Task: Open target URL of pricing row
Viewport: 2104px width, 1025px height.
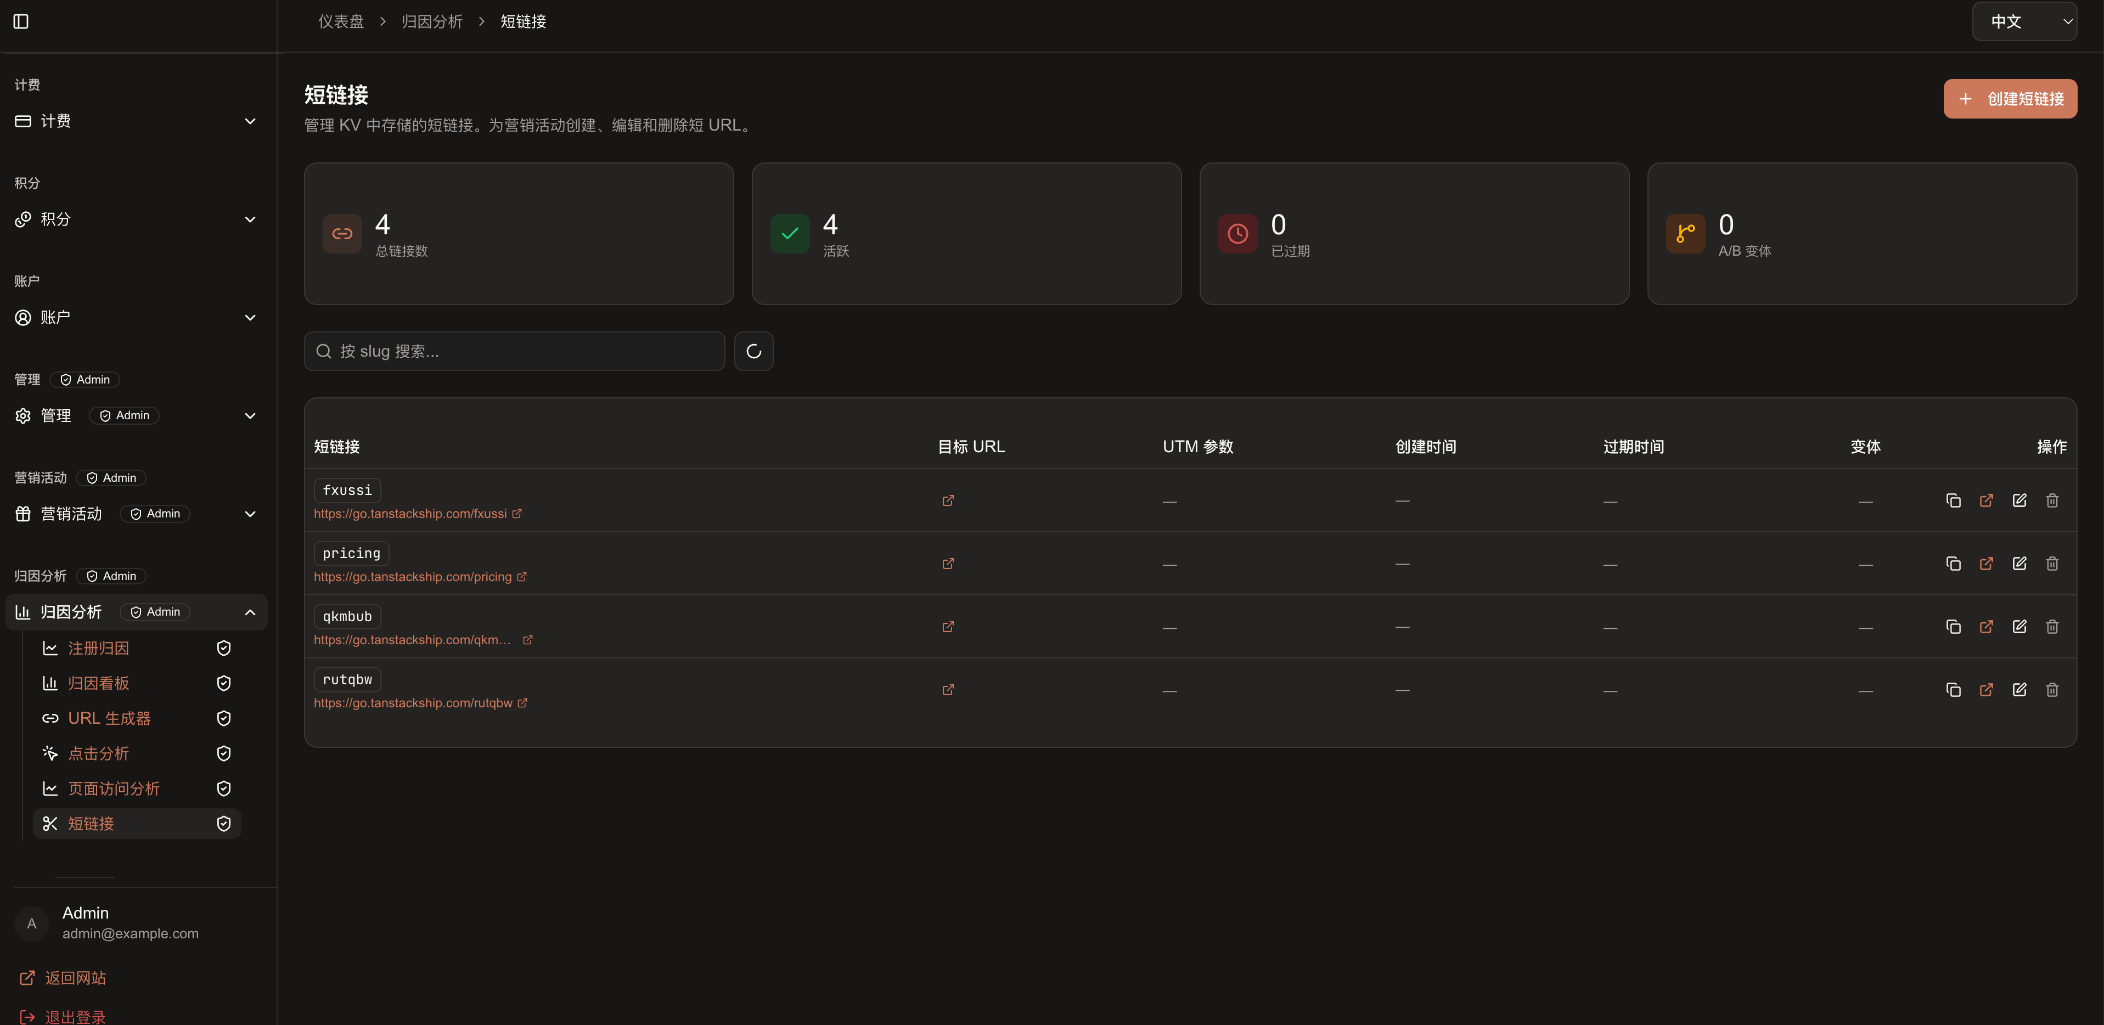Action: pos(947,564)
